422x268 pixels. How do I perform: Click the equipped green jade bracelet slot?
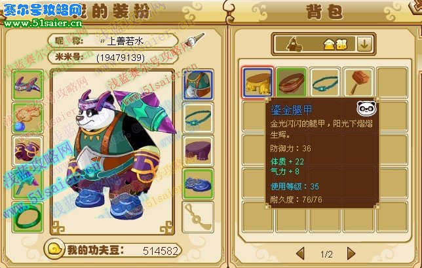28,217
